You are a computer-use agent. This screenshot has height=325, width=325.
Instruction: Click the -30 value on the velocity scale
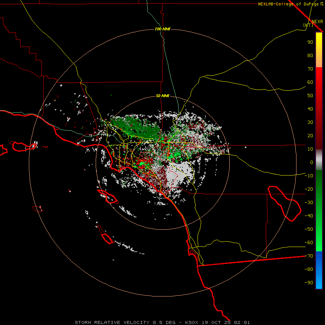click(x=309, y=203)
